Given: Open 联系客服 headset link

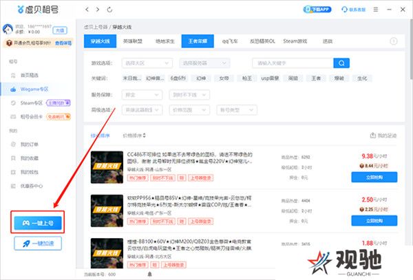Looking at the screenshot, I should tap(354, 10).
